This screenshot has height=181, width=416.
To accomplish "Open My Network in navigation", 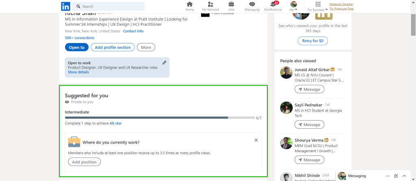I will pos(211,6).
